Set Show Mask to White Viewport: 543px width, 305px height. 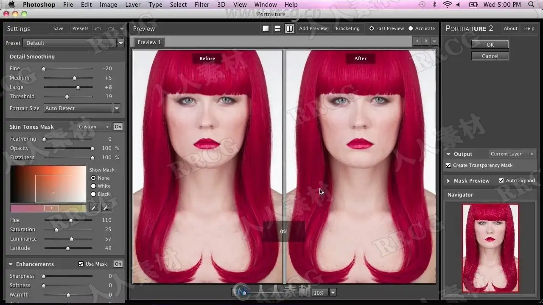pyautogui.click(x=93, y=186)
